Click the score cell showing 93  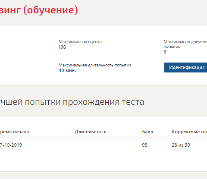144,145
